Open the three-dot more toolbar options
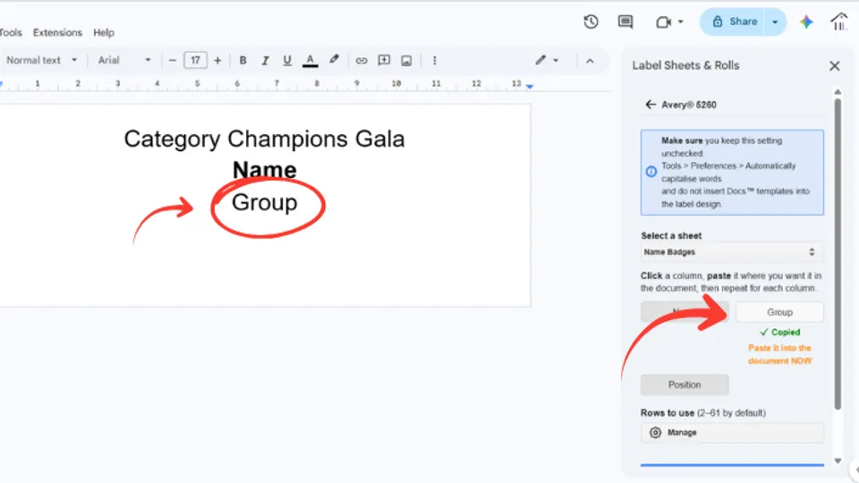The width and height of the screenshot is (859, 483). coord(435,60)
